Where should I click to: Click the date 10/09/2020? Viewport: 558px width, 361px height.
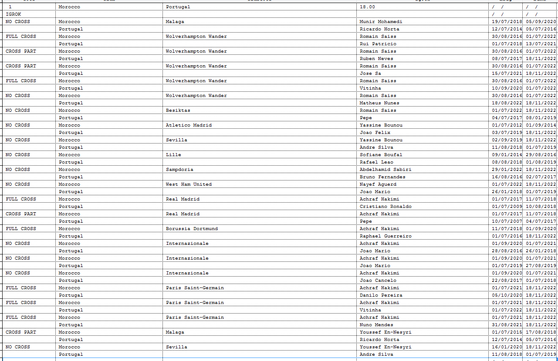pyautogui.click(x=507, y=88)
